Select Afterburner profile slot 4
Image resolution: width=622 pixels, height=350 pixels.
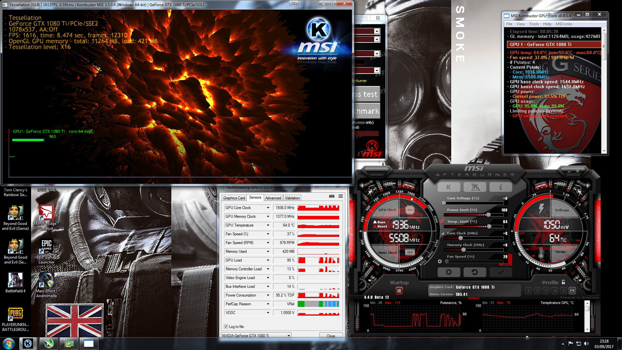pyautogui.click(x=555, y=291)
